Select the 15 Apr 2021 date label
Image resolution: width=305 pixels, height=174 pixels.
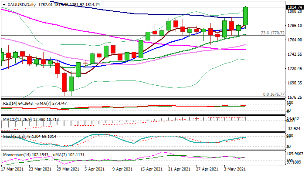tap(151, 169)
